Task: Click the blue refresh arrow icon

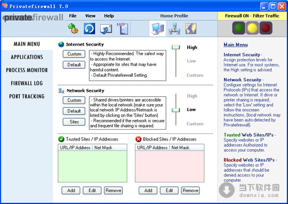Action: click(x=89, y=28)
